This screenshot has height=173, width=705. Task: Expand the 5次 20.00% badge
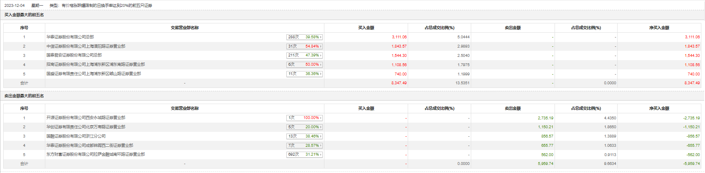tap(305, 127)
